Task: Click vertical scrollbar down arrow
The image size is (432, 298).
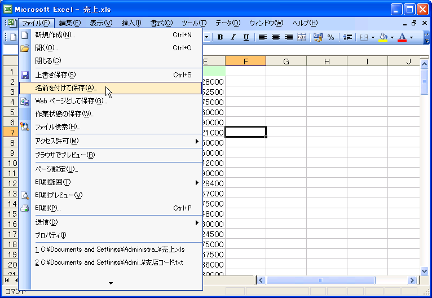Action: pos(424,271)
